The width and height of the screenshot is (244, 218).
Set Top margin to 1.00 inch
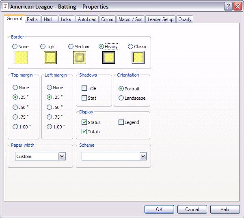(x=15, y=127)
